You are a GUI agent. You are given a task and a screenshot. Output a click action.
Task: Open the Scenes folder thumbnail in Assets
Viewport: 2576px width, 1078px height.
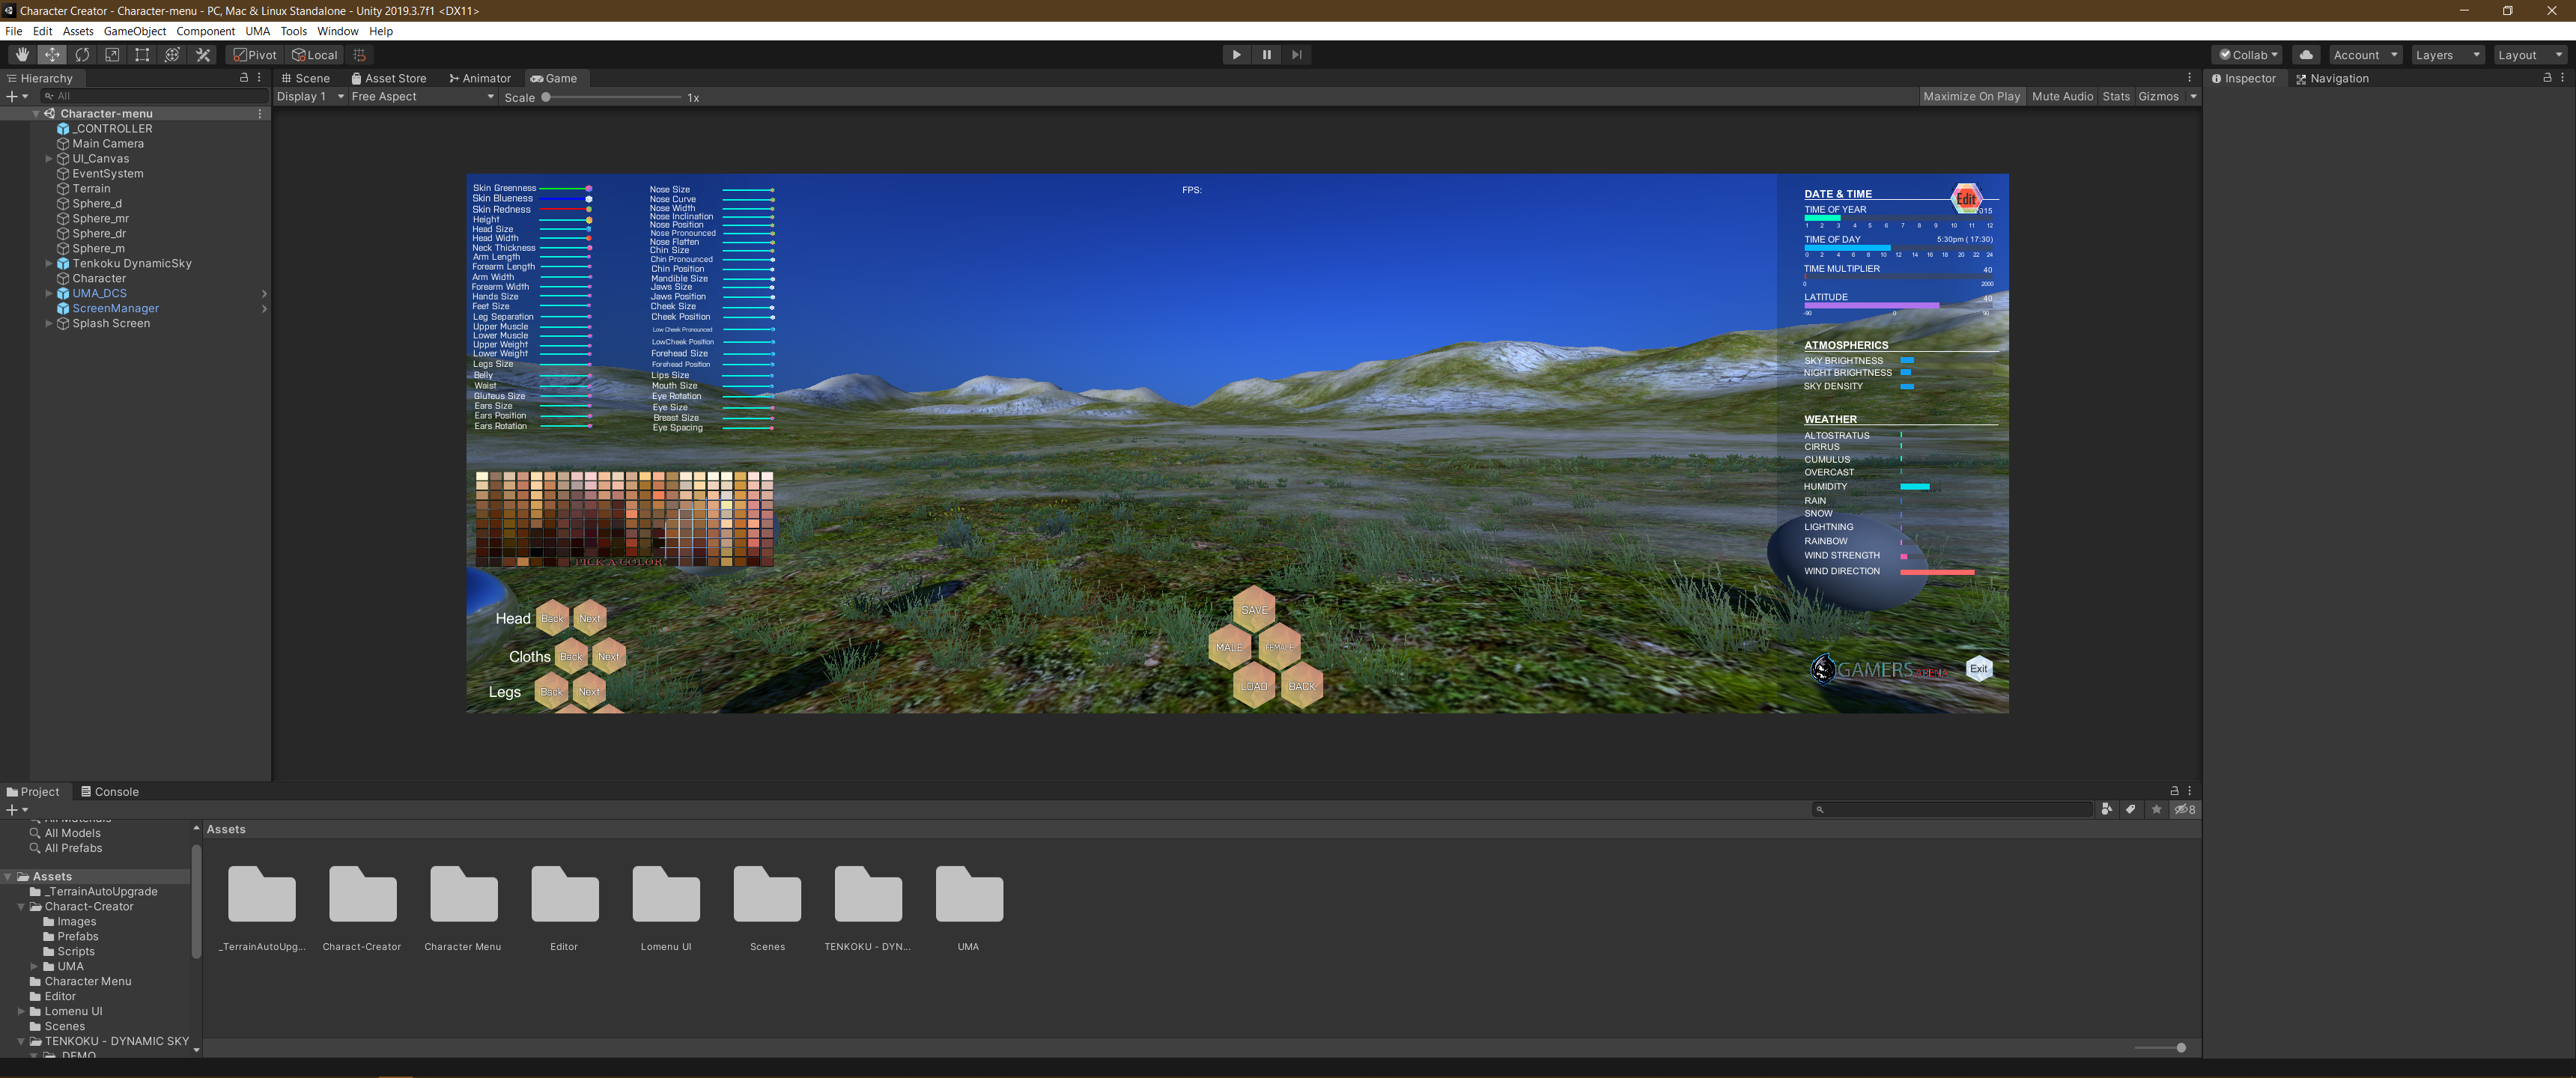point(767,895)
